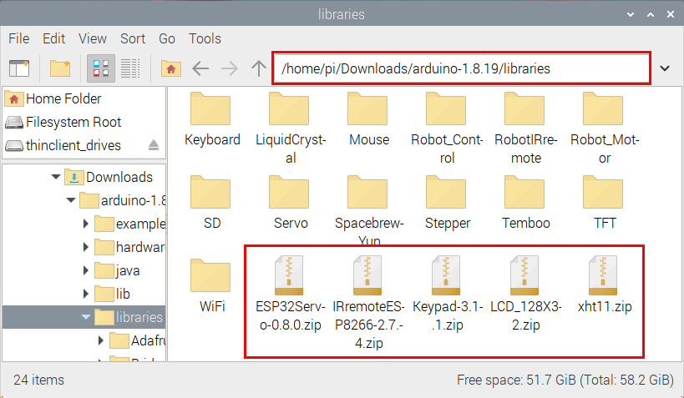Open a new window with toolbar icon
This screenshot has width=684, height=398.
pos(19,68)
